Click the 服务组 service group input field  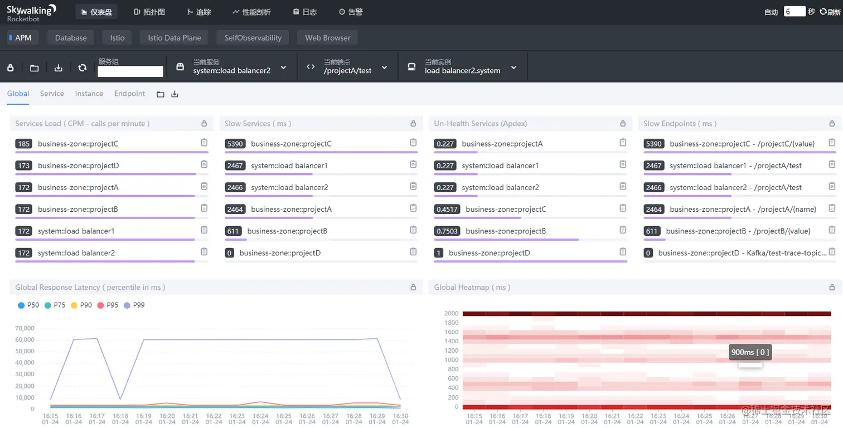click(x=130, y=71)
